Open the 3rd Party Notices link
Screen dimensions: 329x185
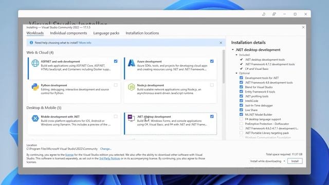pyautogui.click(x=109, y=159)
